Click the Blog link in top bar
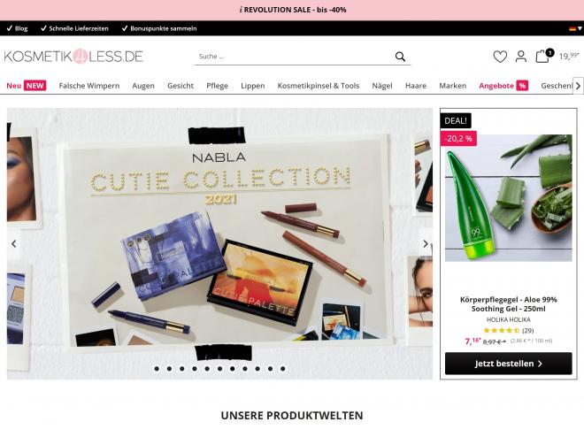 pyautogui.click(x=18, y=28)
